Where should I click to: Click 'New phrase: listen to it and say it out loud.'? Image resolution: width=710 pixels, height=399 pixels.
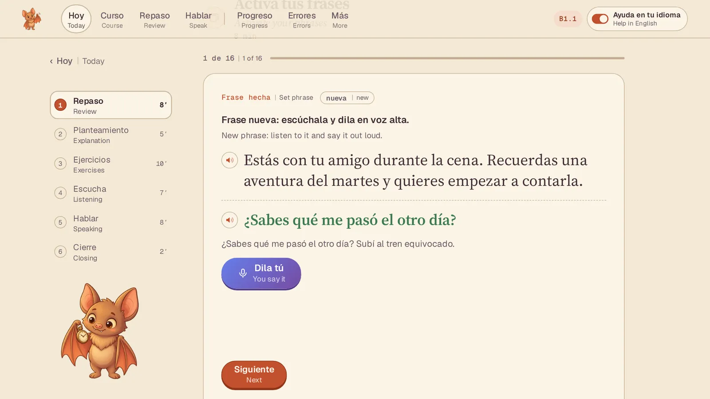click(x=302, y=136)
